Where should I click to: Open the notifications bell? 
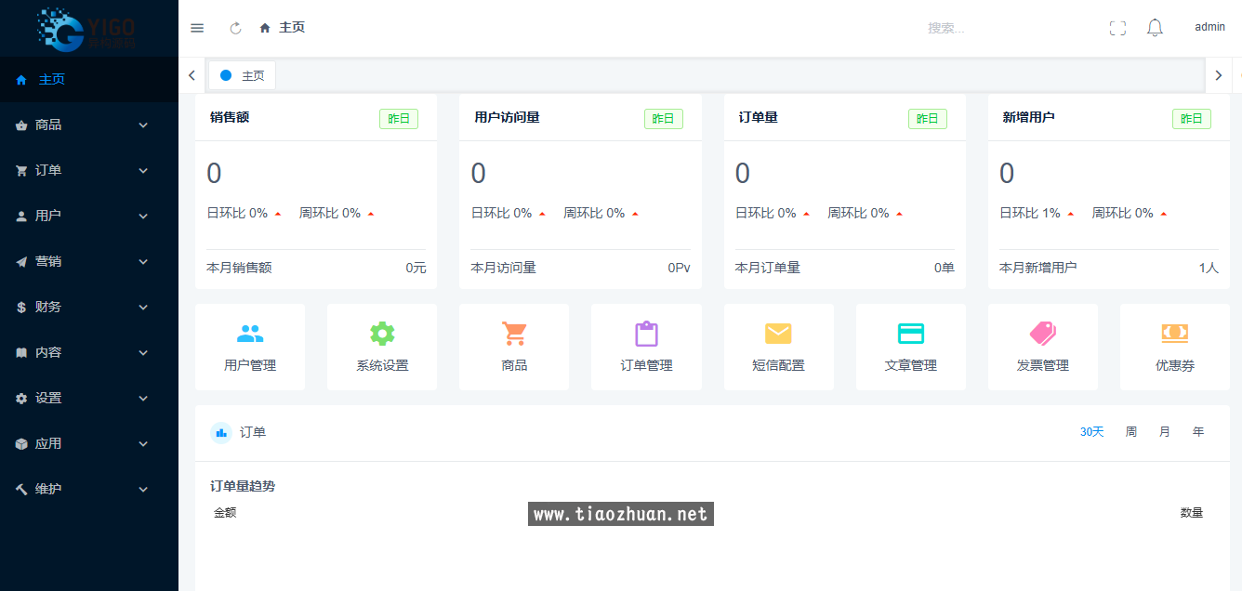(1155, 28)
